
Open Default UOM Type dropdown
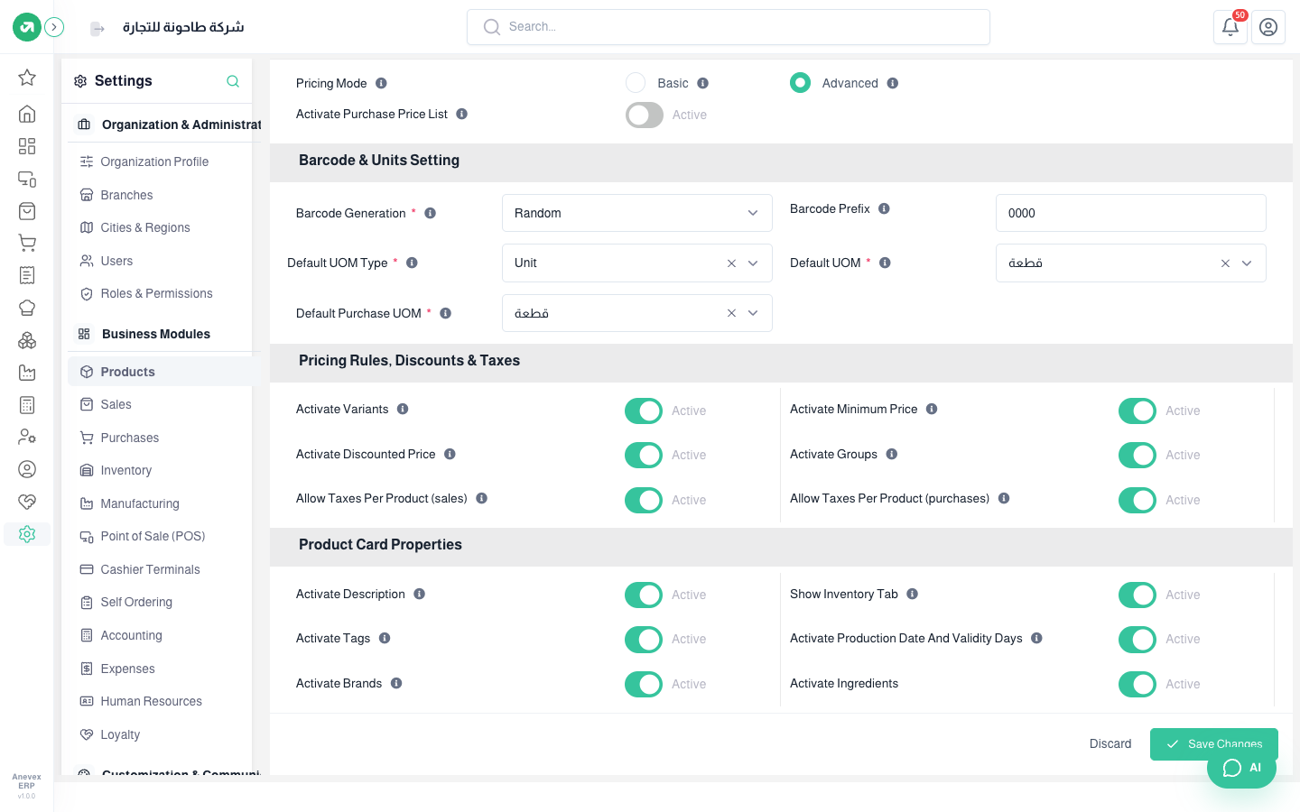[x=637, y=263]
